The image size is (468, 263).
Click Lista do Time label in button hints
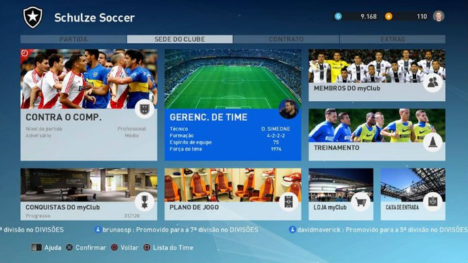pos(173,247)
